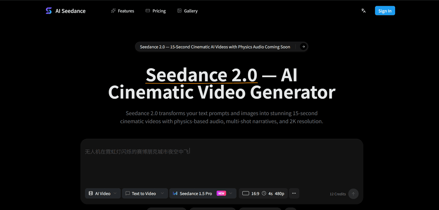Open the Seedance 2.0 coming soon announcement banner
The width and height of the screenshot is (439, 210).
click(222, 47)
